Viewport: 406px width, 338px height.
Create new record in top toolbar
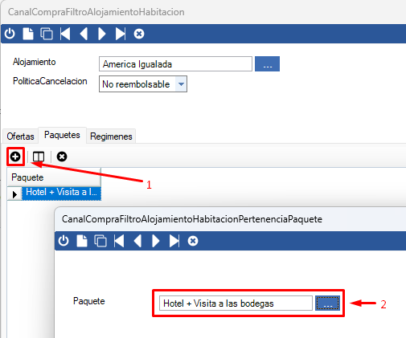(28, 34)
